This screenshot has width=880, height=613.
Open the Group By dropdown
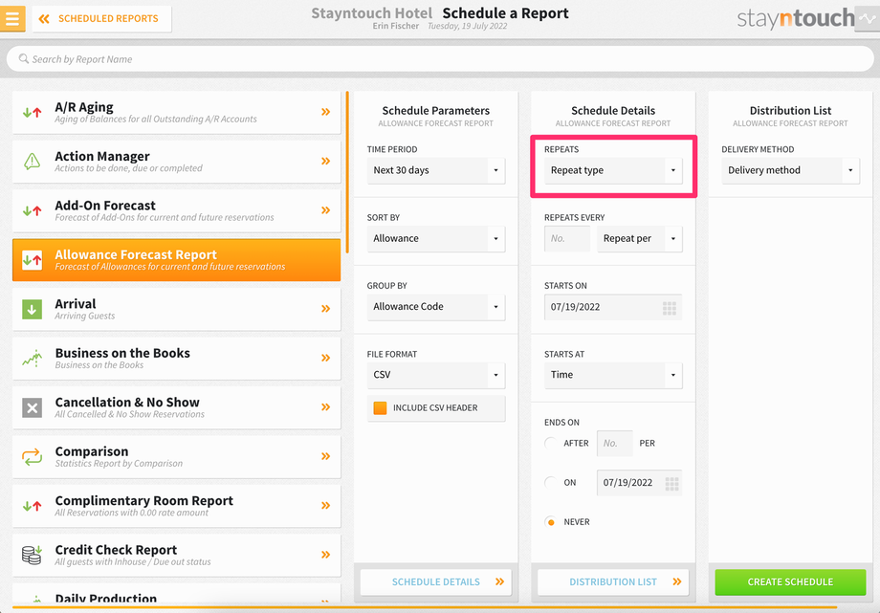(436, 306)
